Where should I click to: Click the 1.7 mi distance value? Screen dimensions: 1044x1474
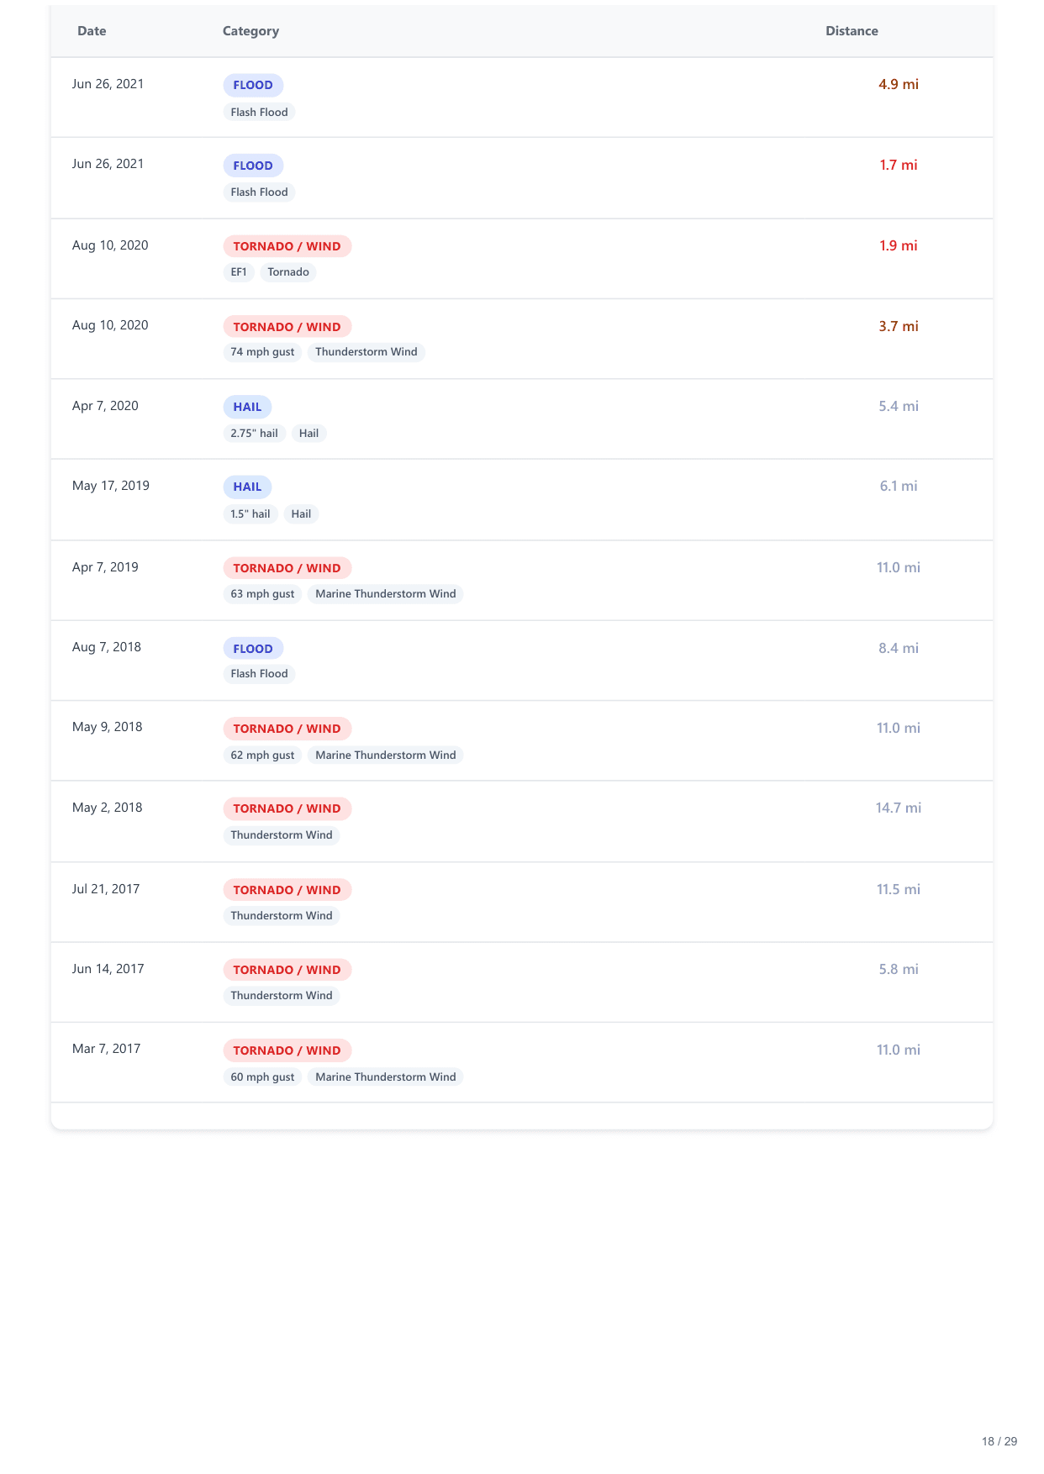(x=898, y=165)
